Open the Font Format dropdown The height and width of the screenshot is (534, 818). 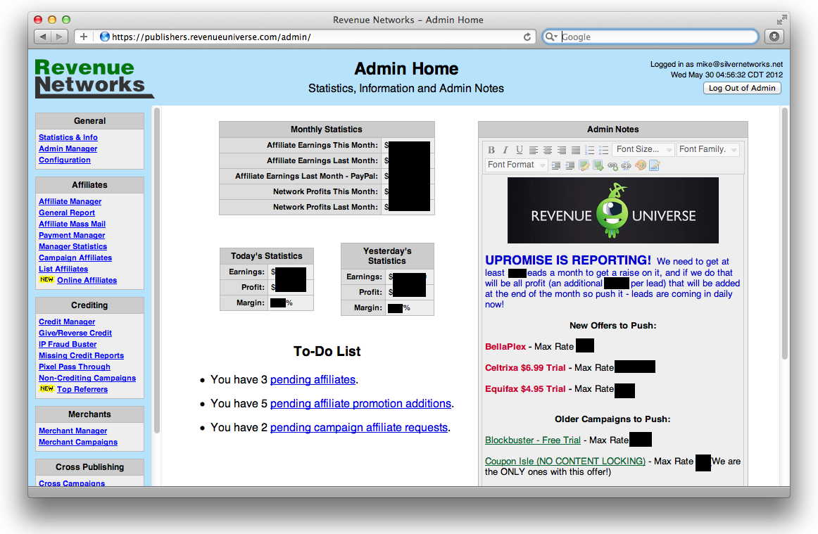tap(515, 165)
